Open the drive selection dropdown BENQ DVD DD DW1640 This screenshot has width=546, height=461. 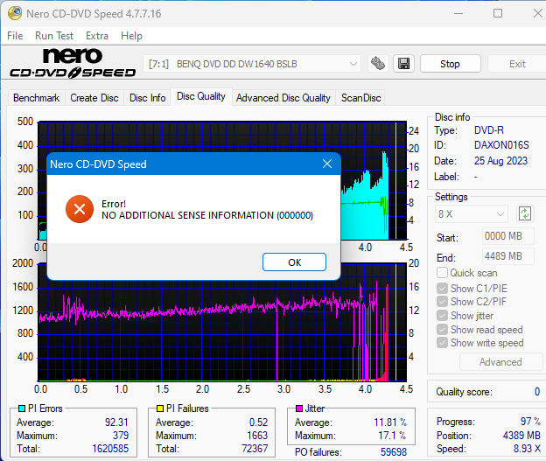pyautogui.click(x=253, y=64)
